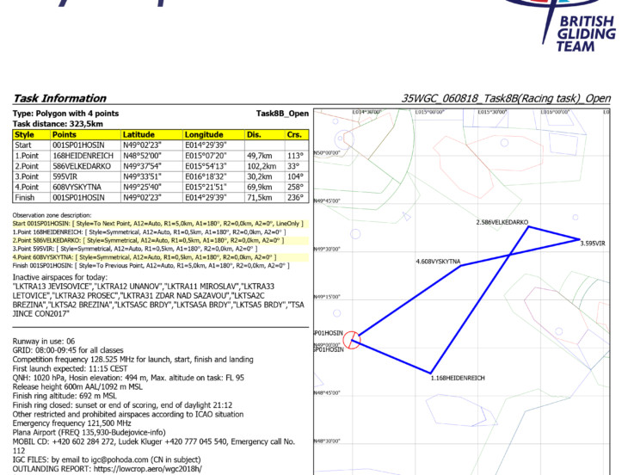This screenshot has width=628, height=475.
Task: Click the Longitude column header
Action: [204, 135]
